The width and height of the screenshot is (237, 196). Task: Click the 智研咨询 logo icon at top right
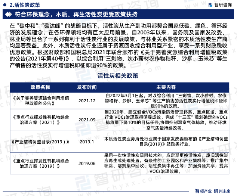pyautogui.click(x=210, y=5)
